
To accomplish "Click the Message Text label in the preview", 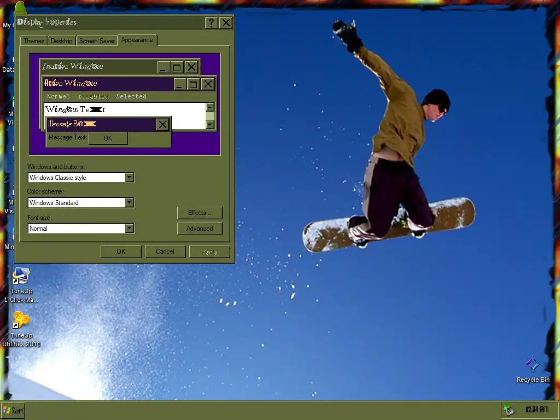I will point(67,137).
